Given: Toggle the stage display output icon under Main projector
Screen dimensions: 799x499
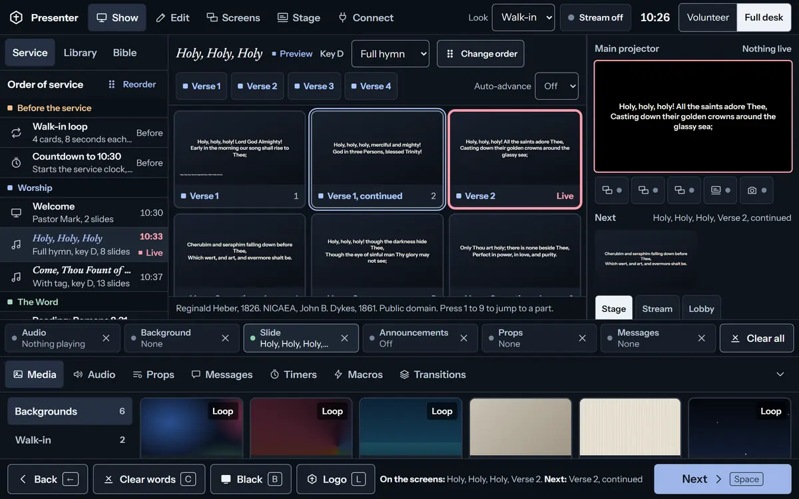Looking at the screenshot, I should coord(720,190).
